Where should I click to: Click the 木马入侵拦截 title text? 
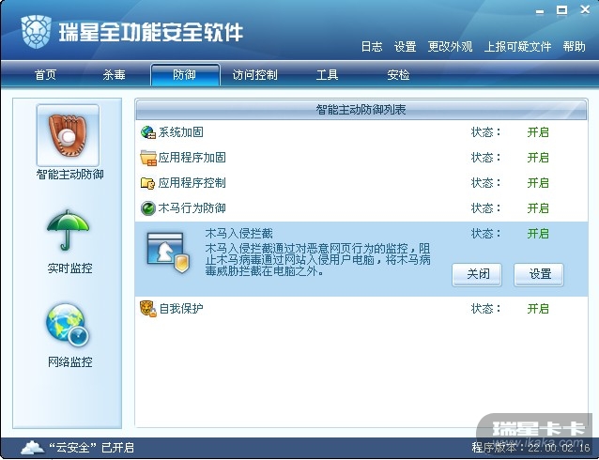pos(239,234)
